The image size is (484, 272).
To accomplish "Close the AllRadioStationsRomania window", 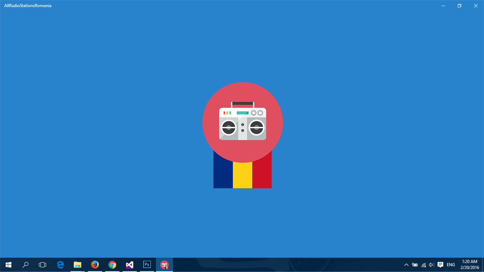I will 476,6.
